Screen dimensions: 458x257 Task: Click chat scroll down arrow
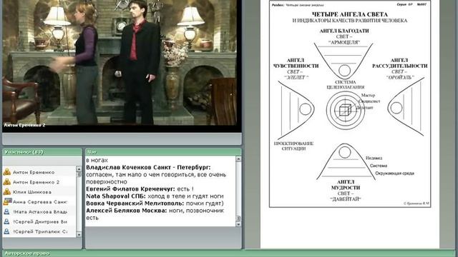coord(238,224)
